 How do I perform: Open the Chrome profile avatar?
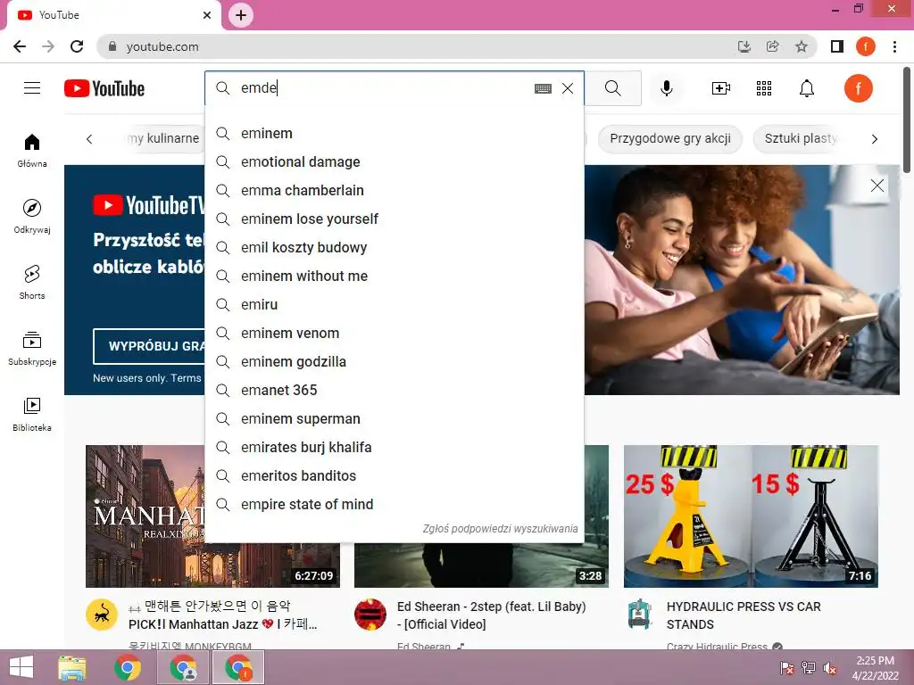pos(866,46)
